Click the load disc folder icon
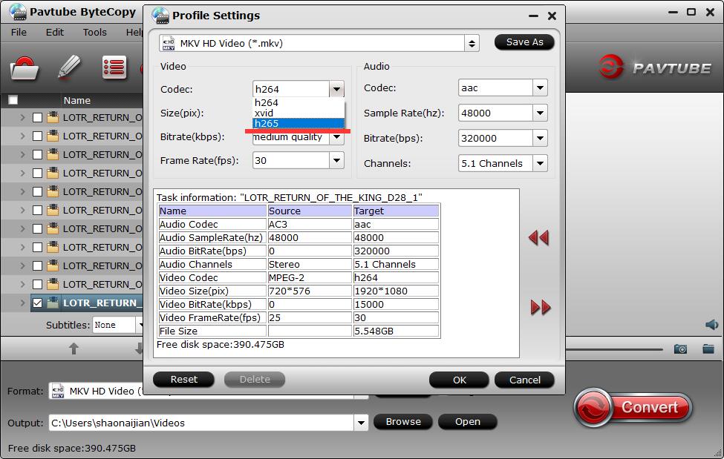Screen dimensions: 724x459 pyautogui.click(x=25, y=69)
